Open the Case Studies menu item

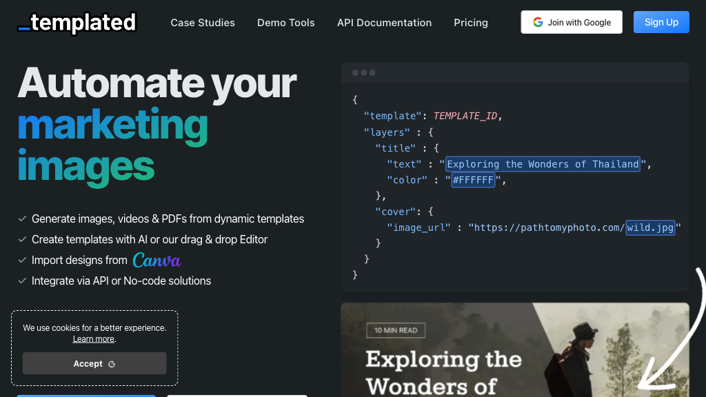coord(203,23)
